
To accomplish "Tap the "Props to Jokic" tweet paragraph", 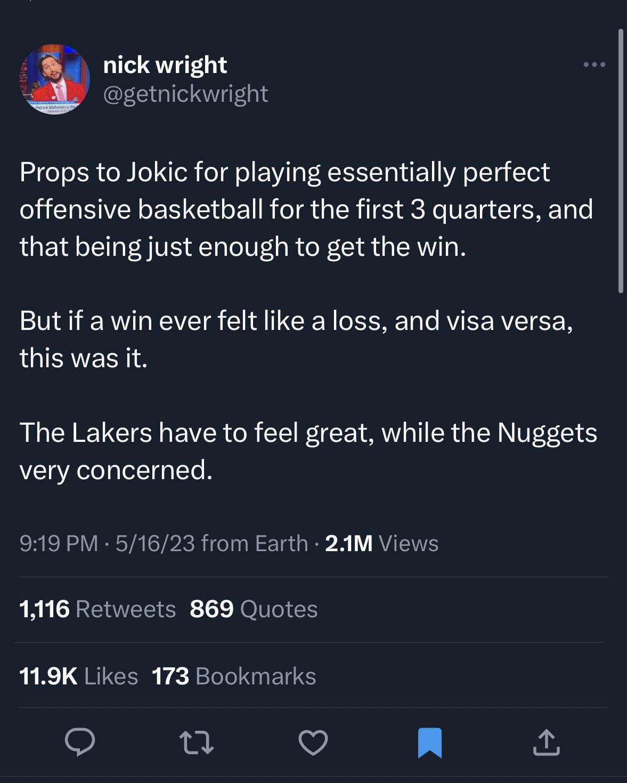I will pos(306,209).
